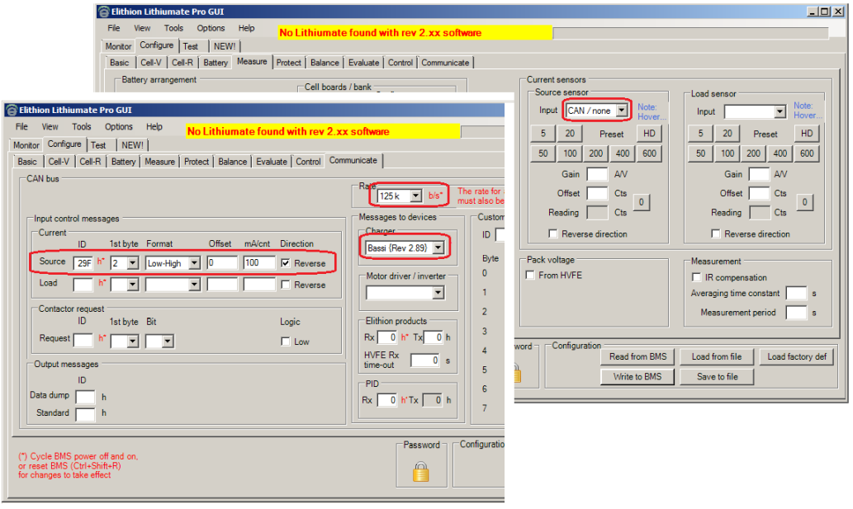Click the Elithion app icon in front window title bar
Image resolution: width=853 pixels, height=509 pixels.
11,111
